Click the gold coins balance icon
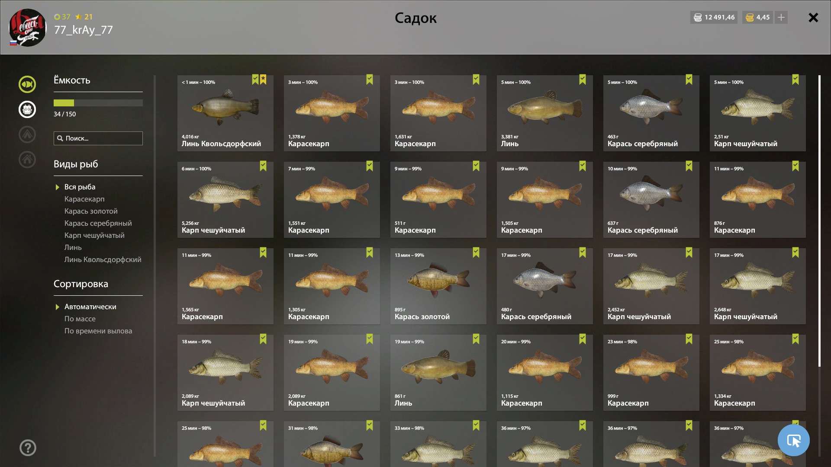The image size is (831, 467). point(750,17)
